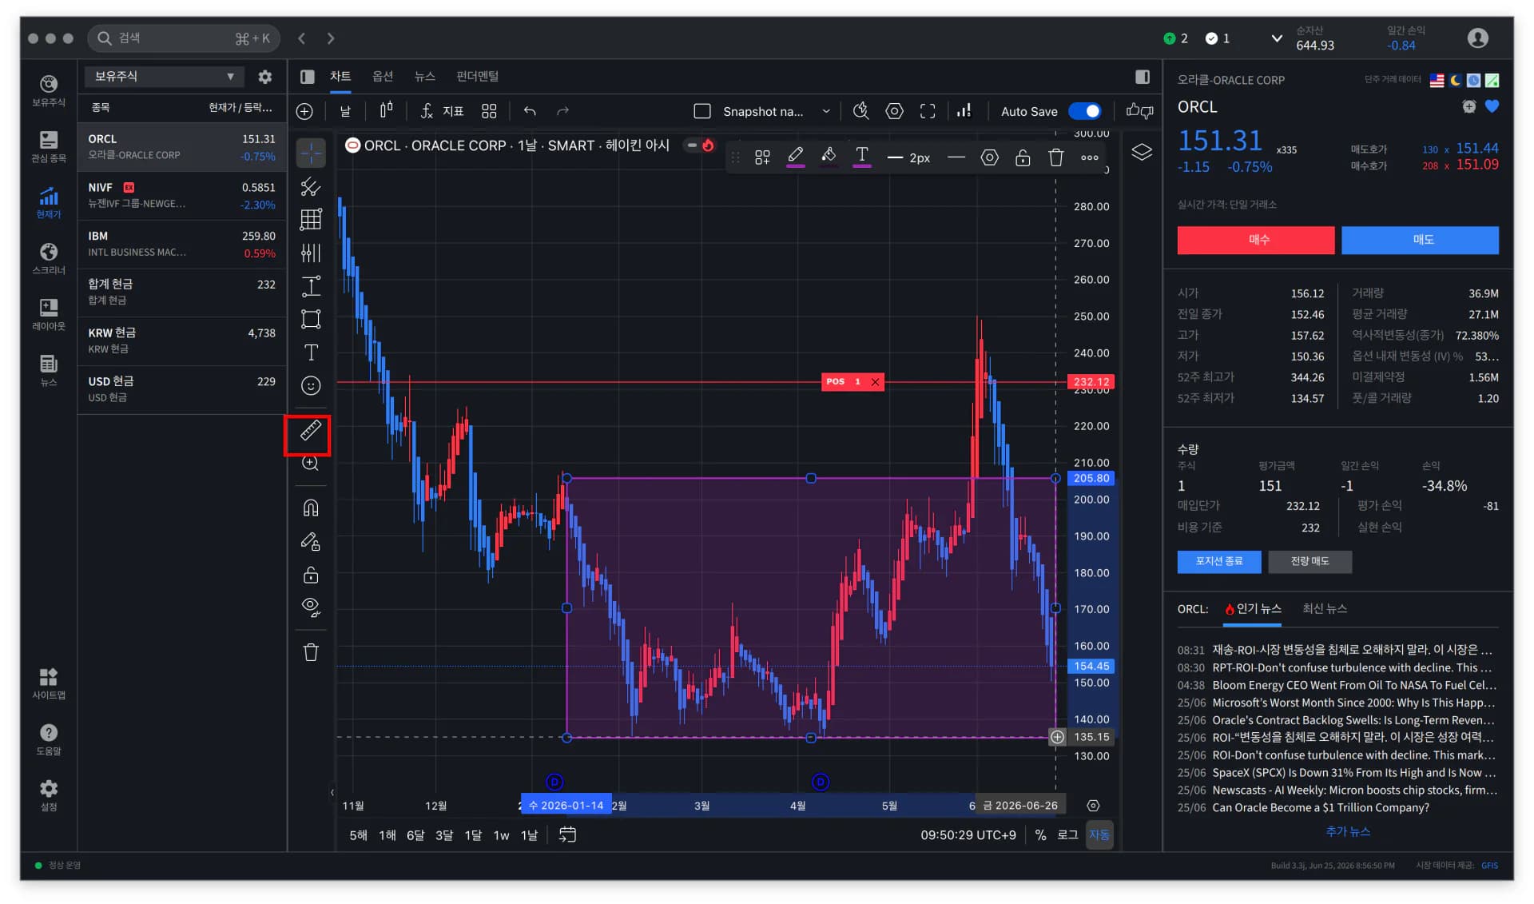Open the go-to-date calendar icon
This screenshot has width=1534, height=904.
point(567,834)
